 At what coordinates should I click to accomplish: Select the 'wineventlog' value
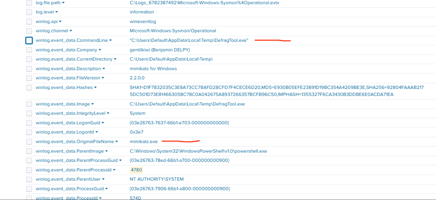click(x=143, y=22)
